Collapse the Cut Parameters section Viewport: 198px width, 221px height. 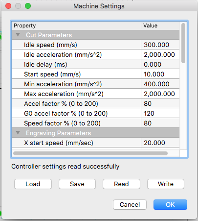pyautogui.click(x=18, y=35)
